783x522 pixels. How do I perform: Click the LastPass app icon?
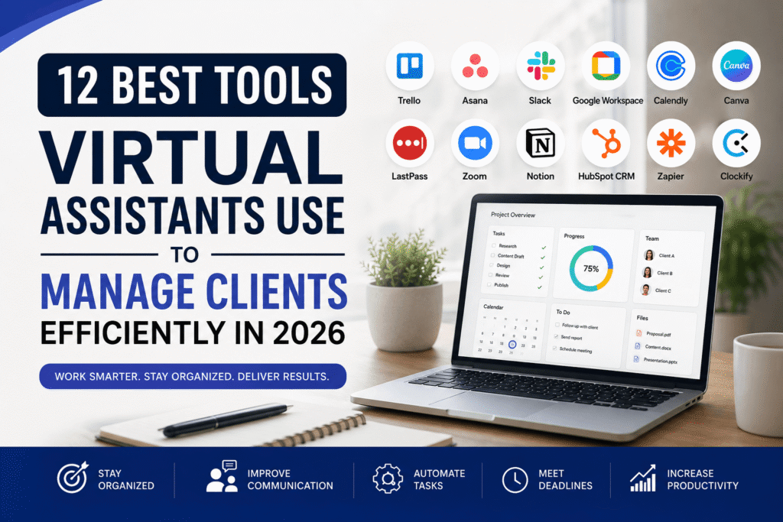pyautogui.click(x=410, y=143)
